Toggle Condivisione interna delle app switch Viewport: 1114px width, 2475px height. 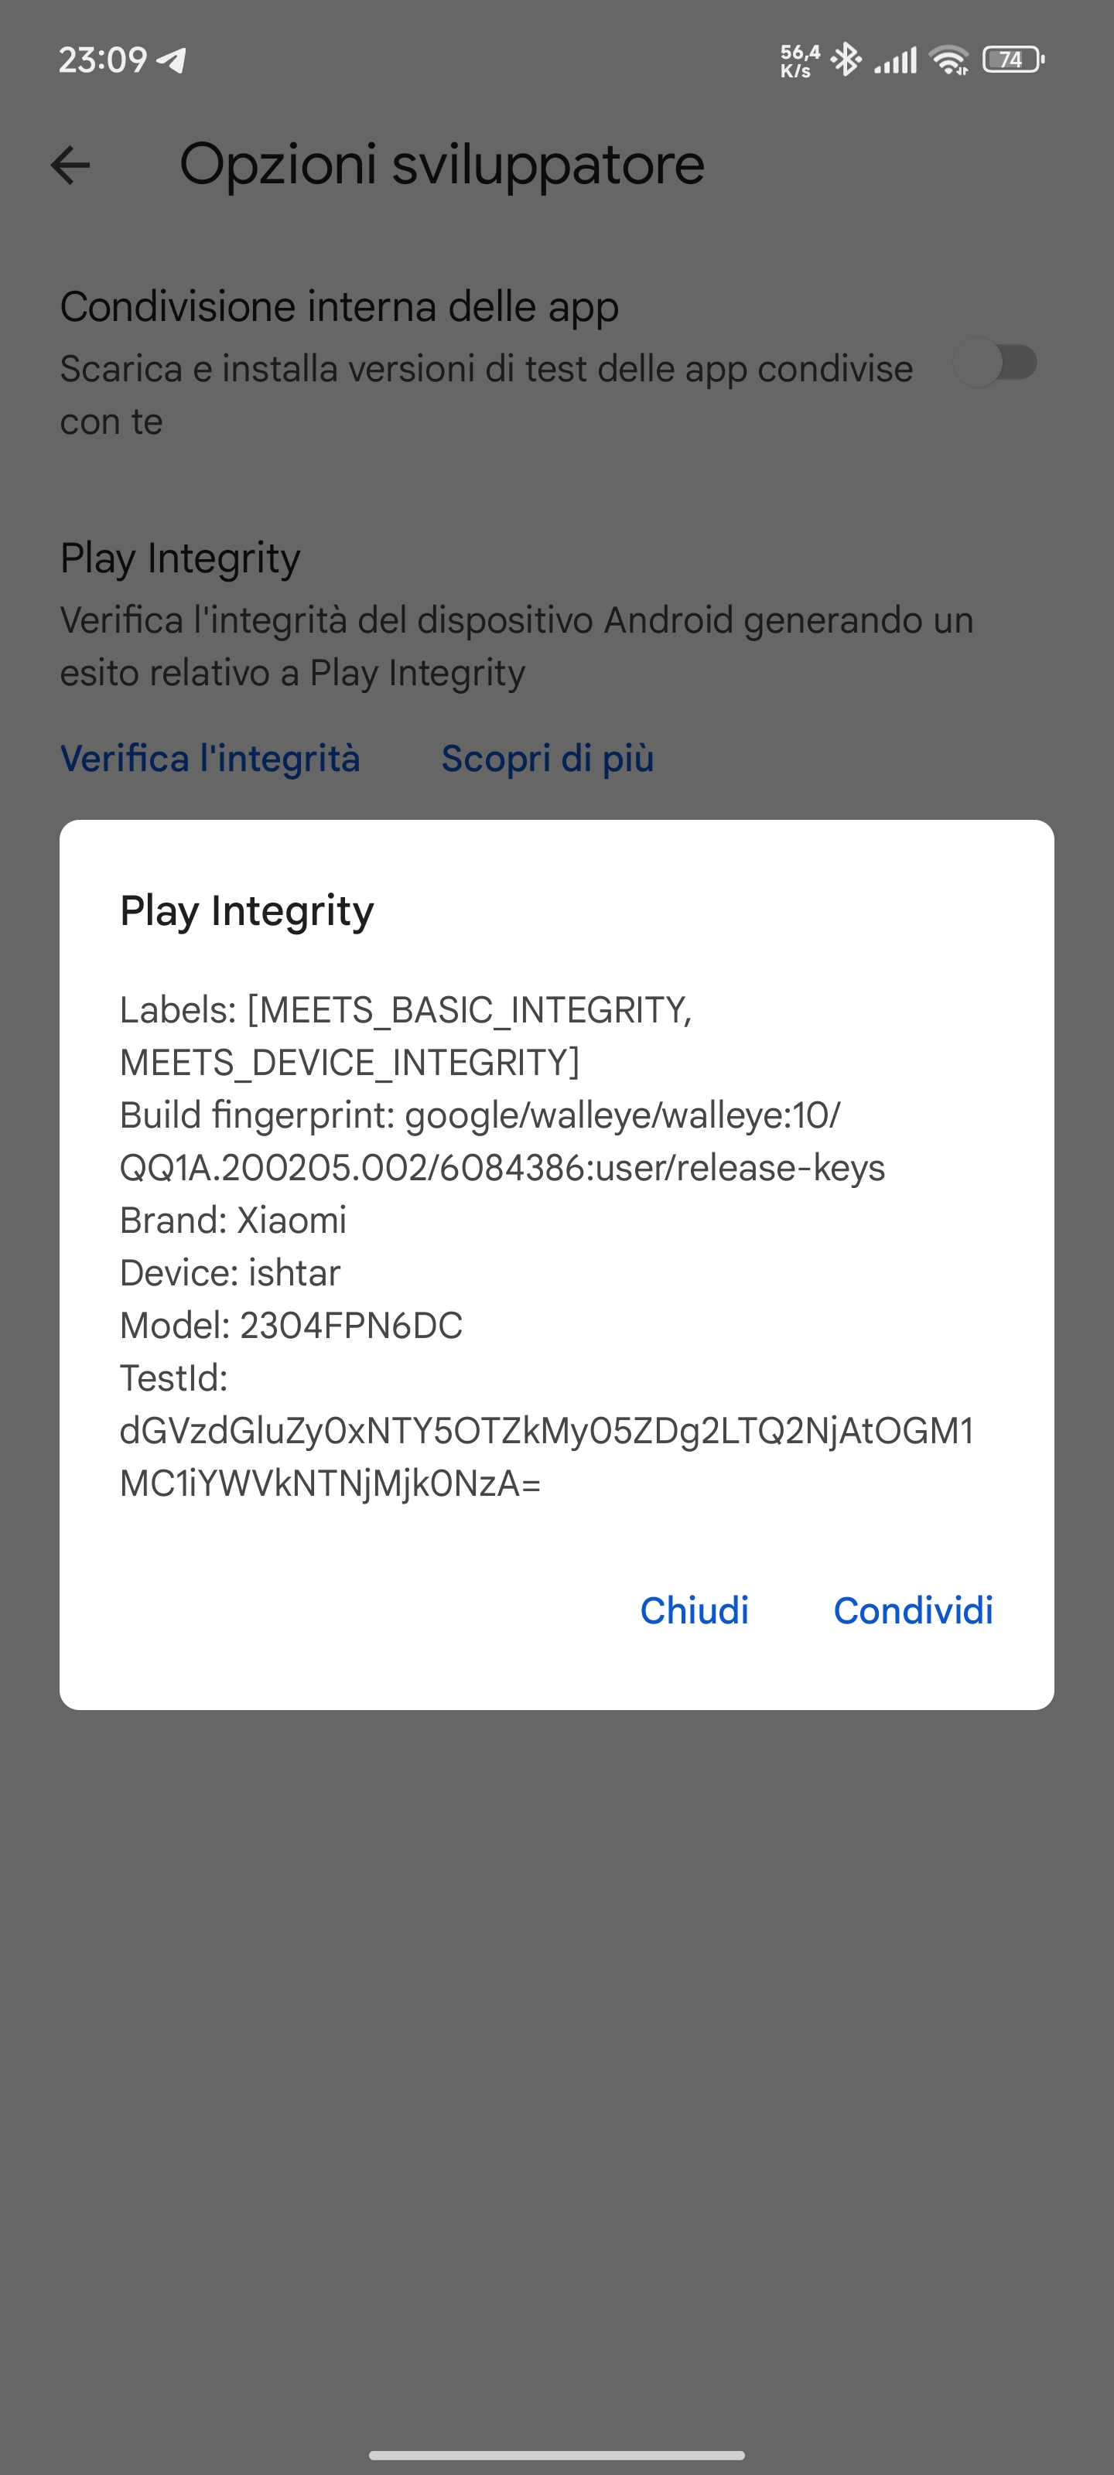pyautogui.click(x=996, y=364)
